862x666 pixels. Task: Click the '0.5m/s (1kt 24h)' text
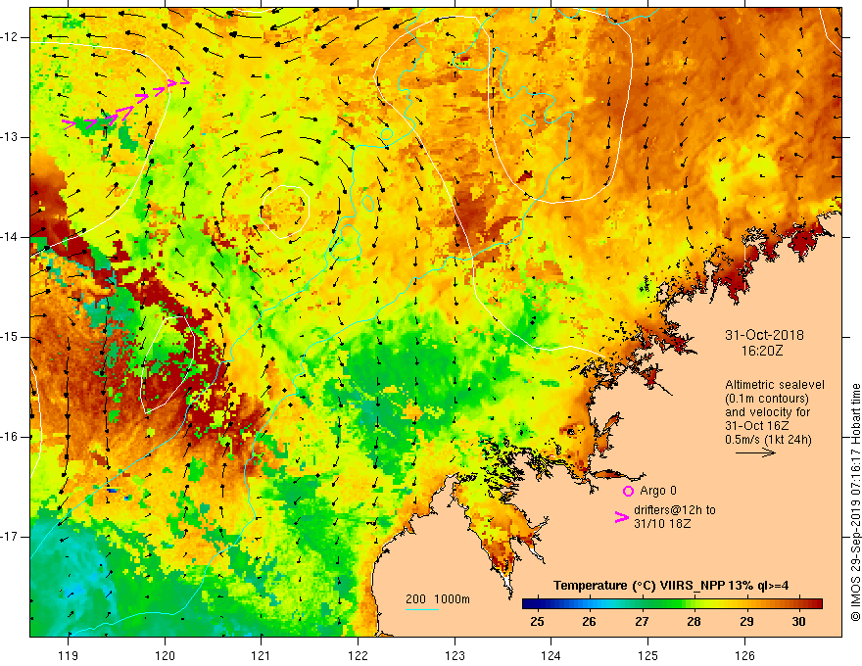[x=768, y=439]
